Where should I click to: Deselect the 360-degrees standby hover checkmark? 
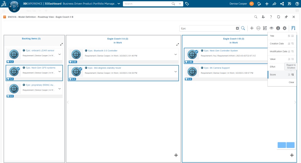click(81, 69)
